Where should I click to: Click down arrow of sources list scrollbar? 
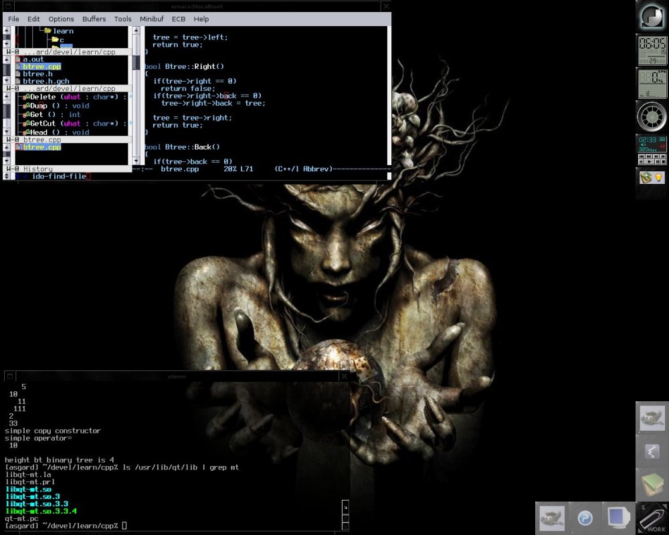pyautogui.click(x=7, y=80)
